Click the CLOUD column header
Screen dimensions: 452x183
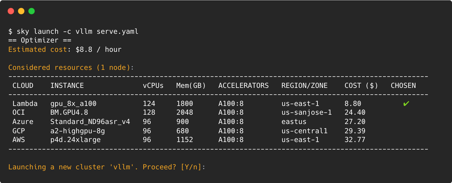pos(23,86)
